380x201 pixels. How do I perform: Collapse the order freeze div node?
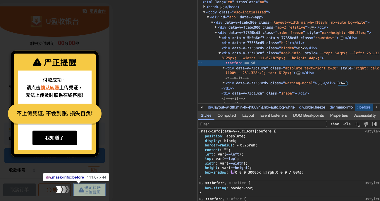[x=216, y=33]
